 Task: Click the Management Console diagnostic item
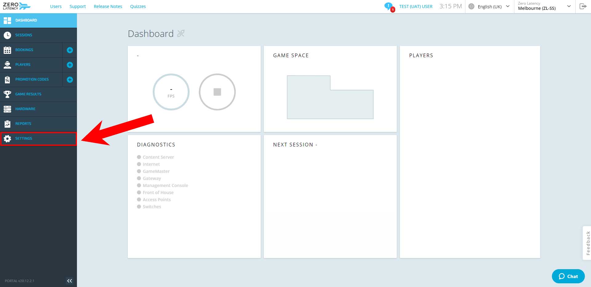point(163,185)
